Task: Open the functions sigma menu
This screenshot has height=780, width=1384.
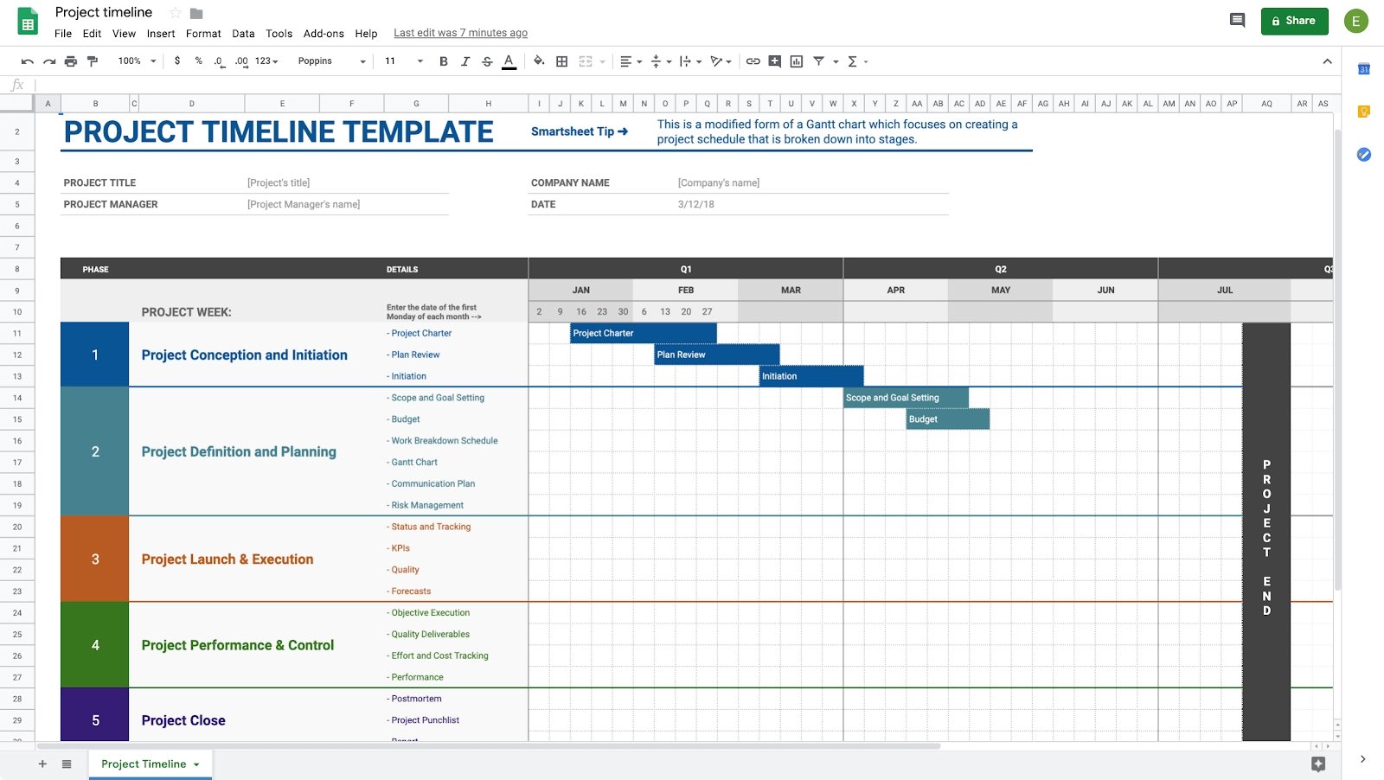Action: (x=857, y=61)
